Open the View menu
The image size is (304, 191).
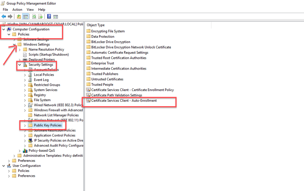pyautogui.click(x=30, y=9)
